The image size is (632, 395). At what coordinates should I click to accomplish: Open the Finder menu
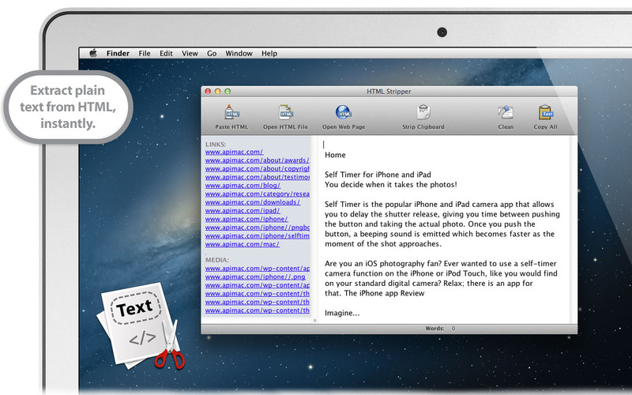pos(118,53)
